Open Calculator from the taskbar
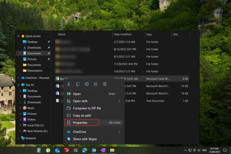The image size is (231, 154). 39,150
